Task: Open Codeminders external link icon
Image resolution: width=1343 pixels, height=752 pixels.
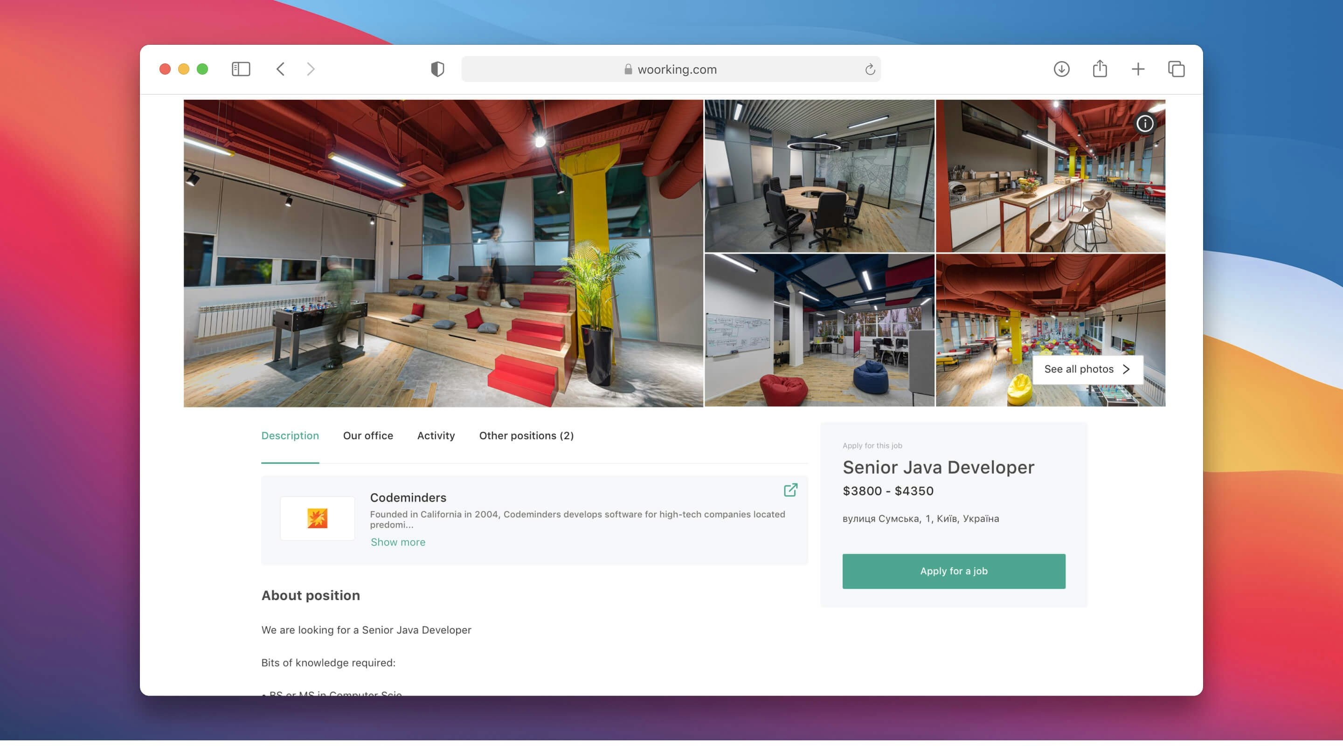Action: (790, 490)
